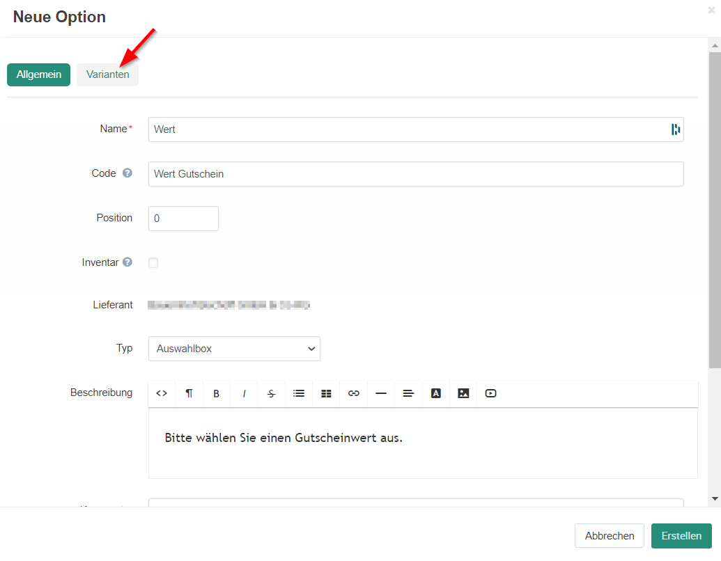
Task: Click the Abbrechen button
Action: pos(610,536)
